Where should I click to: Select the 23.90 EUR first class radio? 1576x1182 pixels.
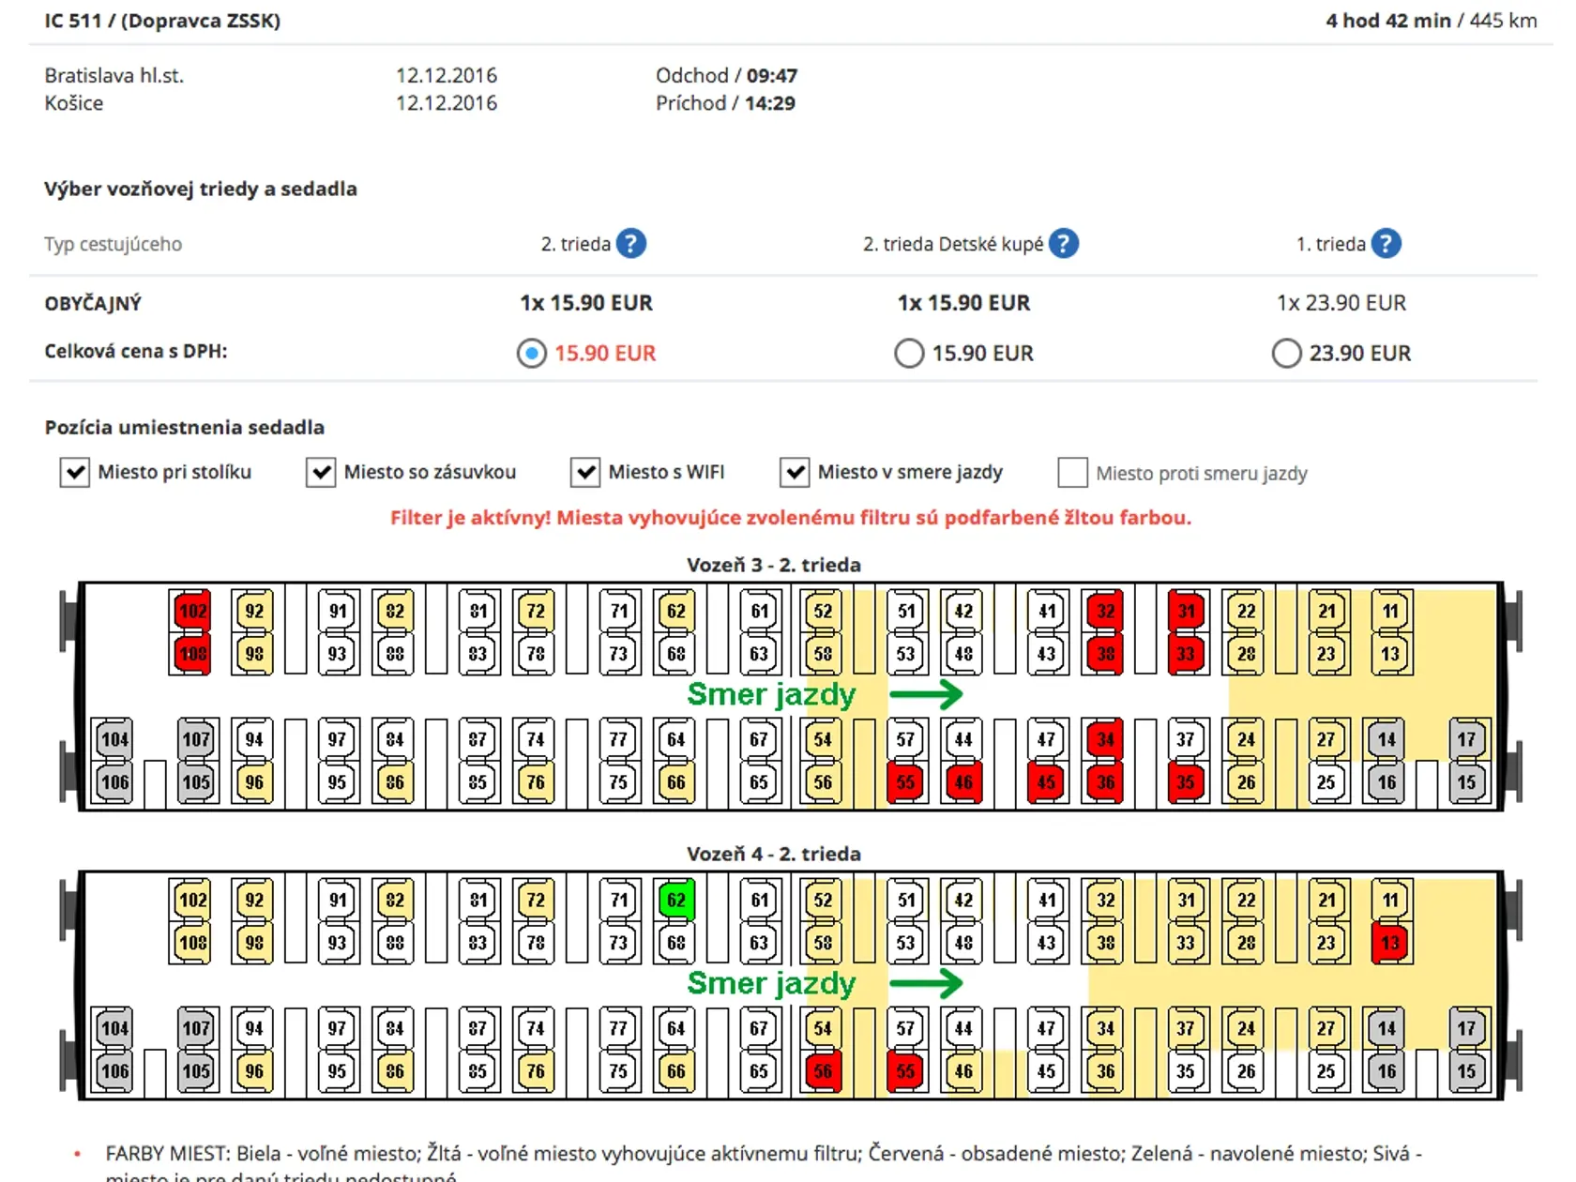point(1286,354)
